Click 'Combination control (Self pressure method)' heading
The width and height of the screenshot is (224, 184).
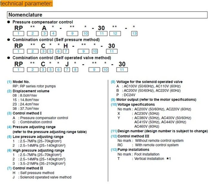[56, 40]
